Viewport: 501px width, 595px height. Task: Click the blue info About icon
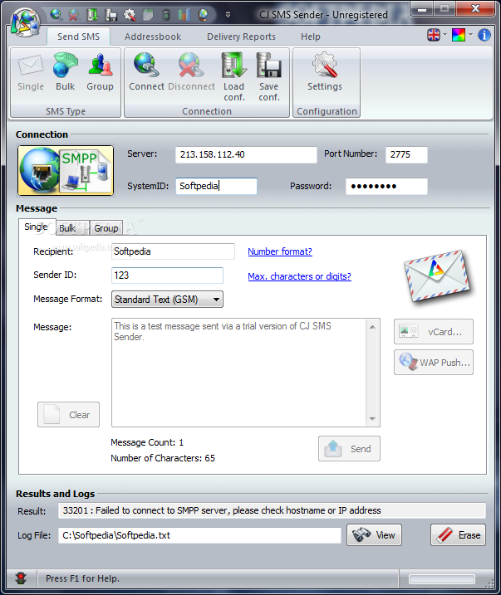(x=484, y=35)
